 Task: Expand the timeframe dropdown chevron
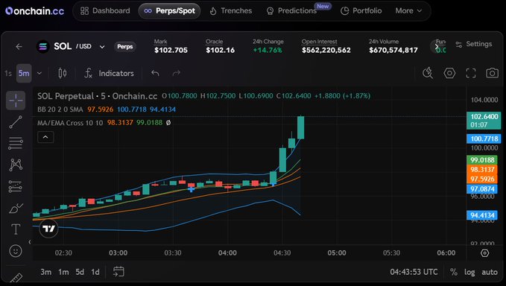click(39, 73)
